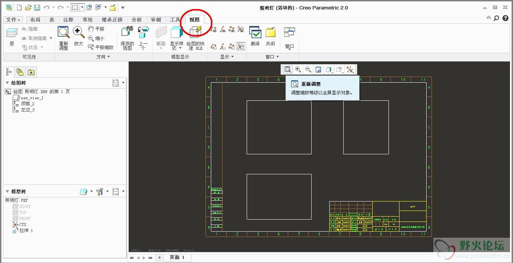Click the New file icon
513x263 pixels.
click(20, 8)
